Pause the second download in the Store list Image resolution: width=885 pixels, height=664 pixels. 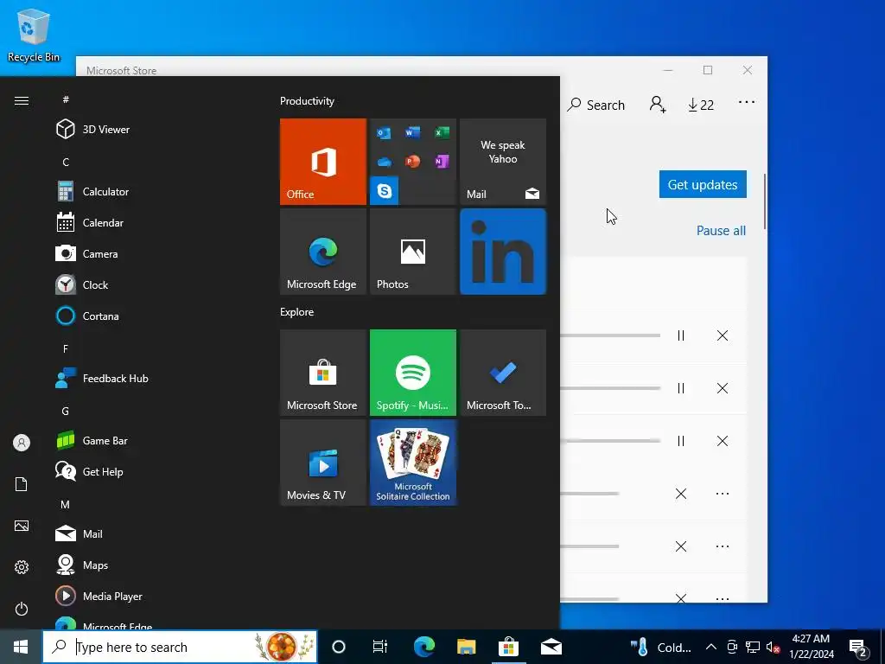[x=681, y=388]
